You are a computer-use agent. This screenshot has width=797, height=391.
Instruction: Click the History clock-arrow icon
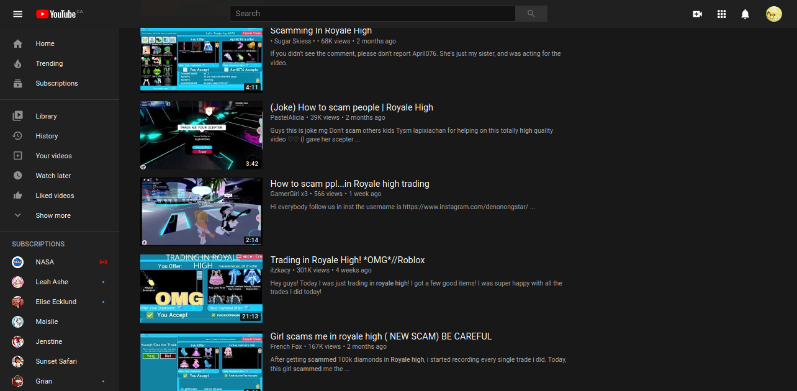tap(18, 136)
